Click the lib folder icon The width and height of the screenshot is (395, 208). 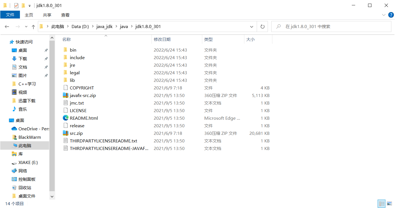point(65,80)
